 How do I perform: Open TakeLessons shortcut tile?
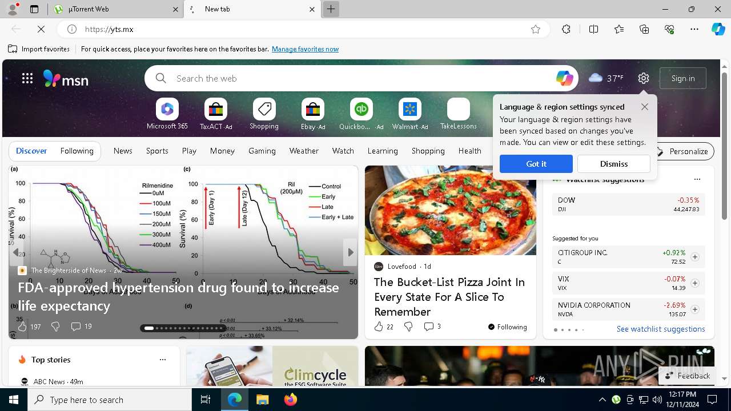(x=459, y=114)
